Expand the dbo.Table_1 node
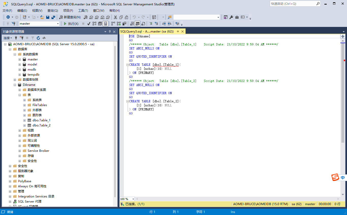Viewport: 347px width, 215px height. 24,120
